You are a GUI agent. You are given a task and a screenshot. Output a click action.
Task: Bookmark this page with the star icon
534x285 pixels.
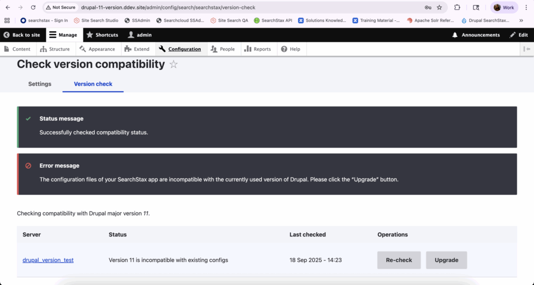click(x=439, y=7)
